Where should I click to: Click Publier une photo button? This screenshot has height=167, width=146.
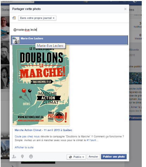[114, 157]
